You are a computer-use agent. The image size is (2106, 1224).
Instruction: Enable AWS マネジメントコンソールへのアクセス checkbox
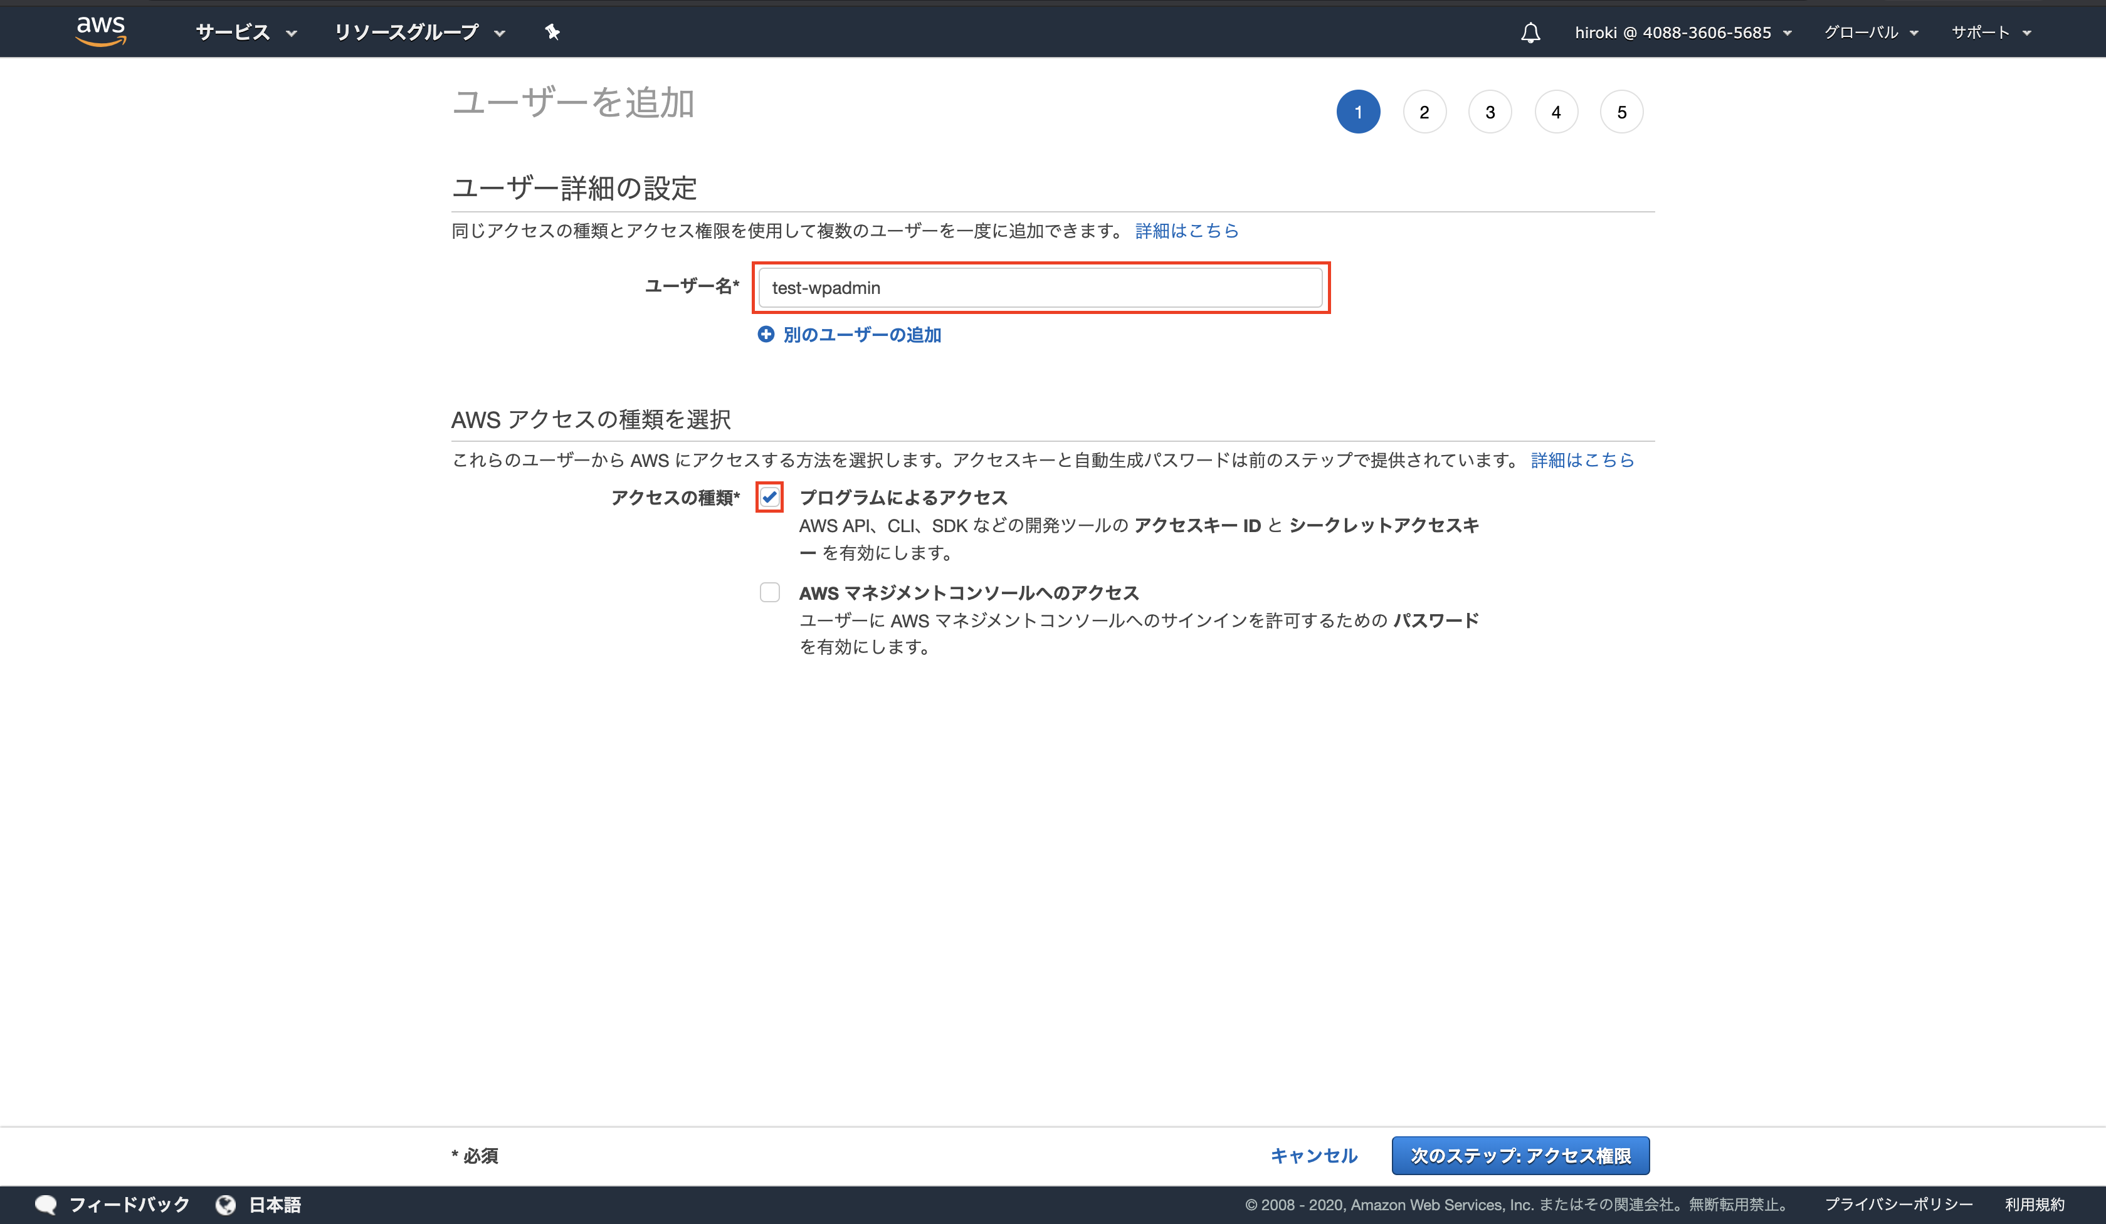770,592
